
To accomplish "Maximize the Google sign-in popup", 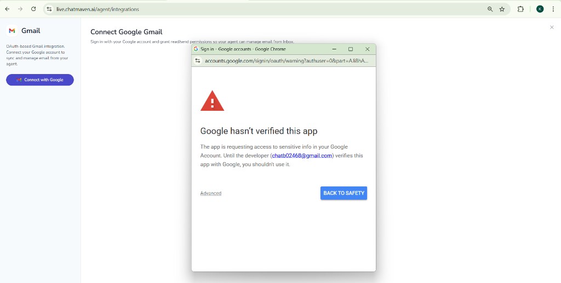I will click(x=351, y=49).
